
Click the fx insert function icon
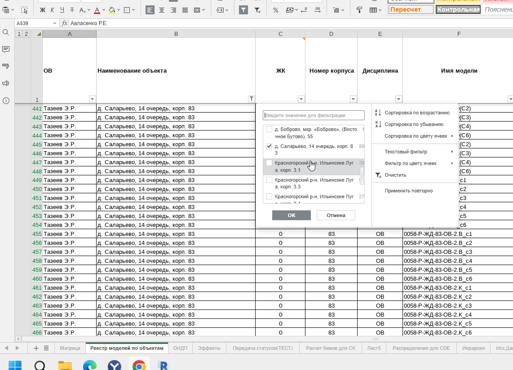pyautogui.click(x=65, y=23)
